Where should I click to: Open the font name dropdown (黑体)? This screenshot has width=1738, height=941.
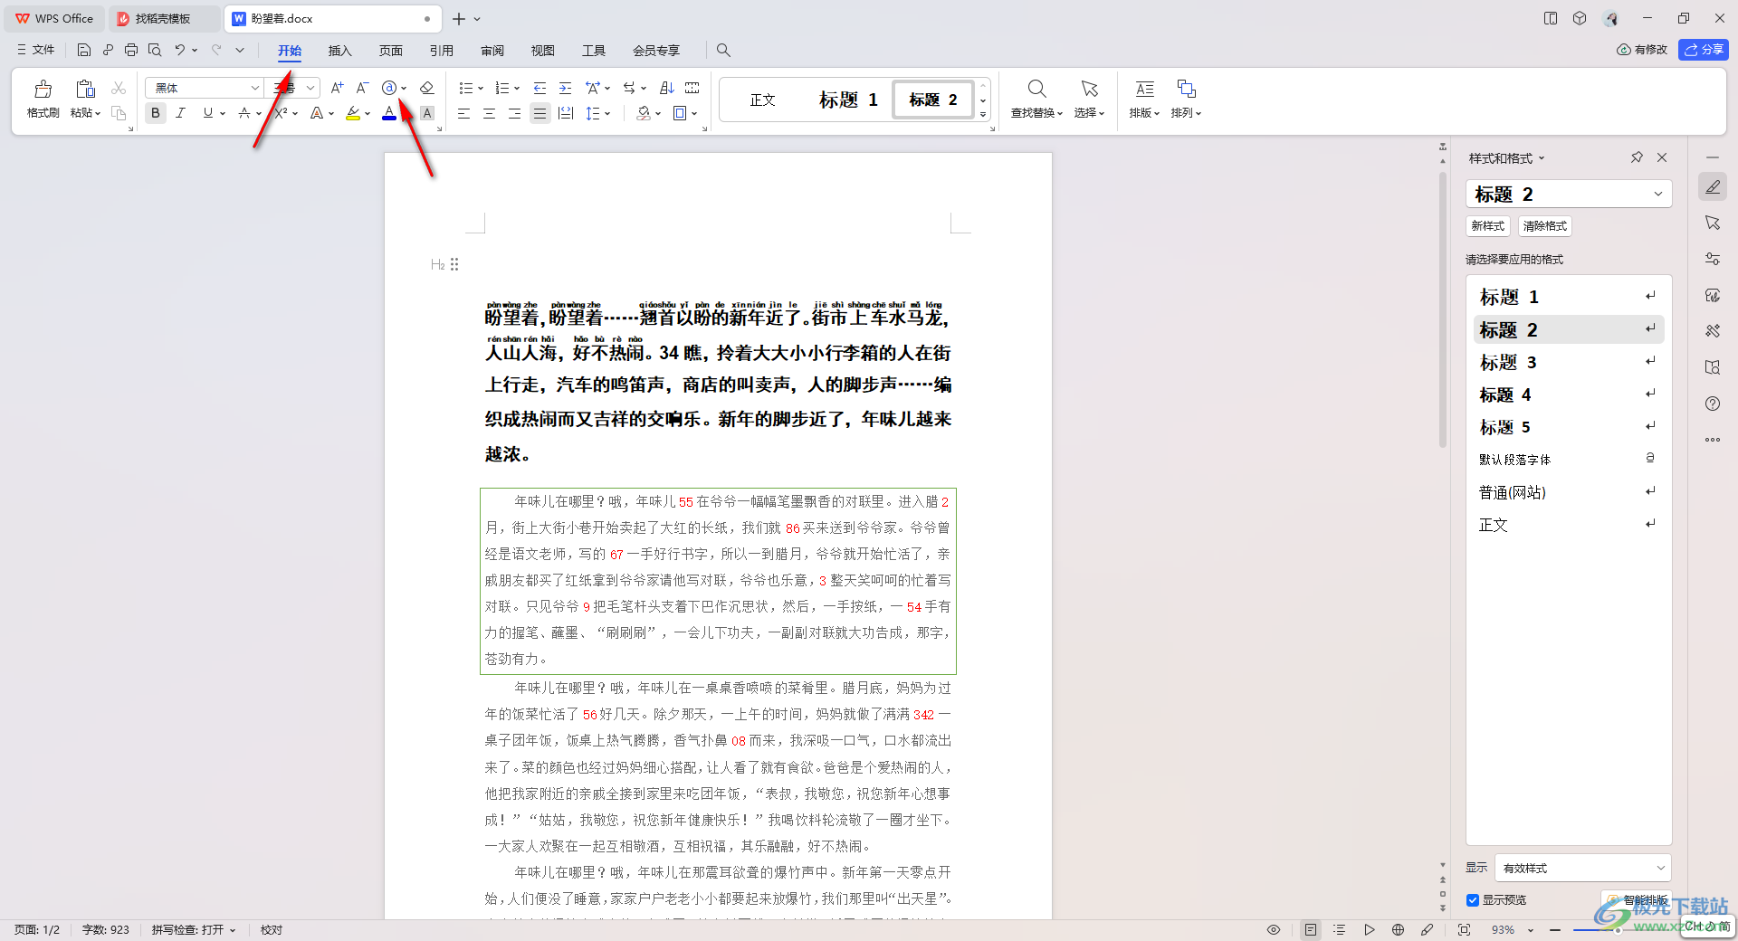255,88
